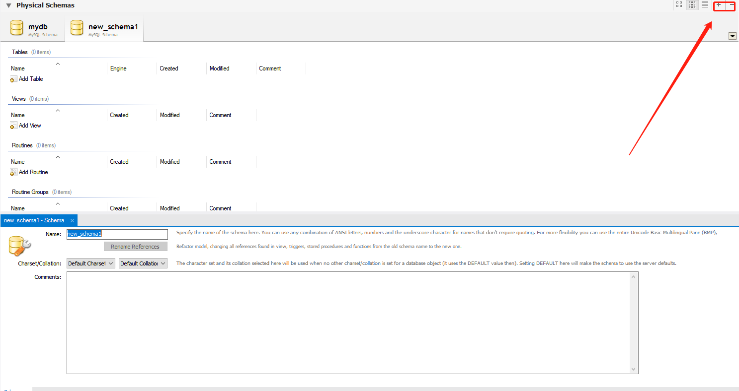The height and width of the screenshot is (391, 739).
Task: Sort Views list by Created column
Action: click(x=132, y=115)
